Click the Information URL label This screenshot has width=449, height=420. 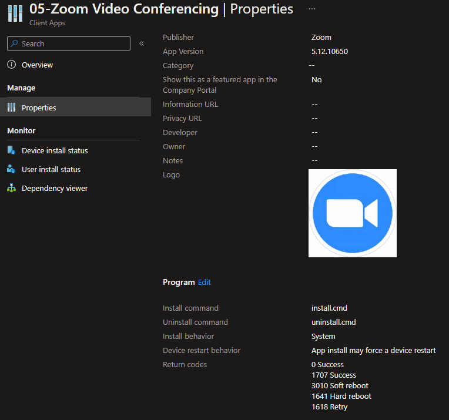pos(190,104)
